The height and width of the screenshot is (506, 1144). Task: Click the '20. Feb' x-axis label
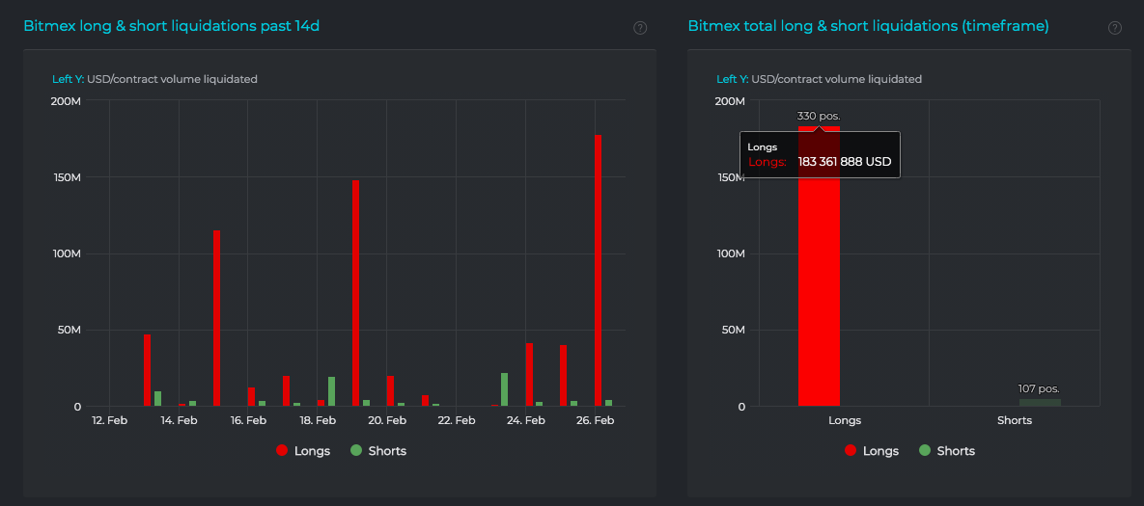[x=387, y=421]
